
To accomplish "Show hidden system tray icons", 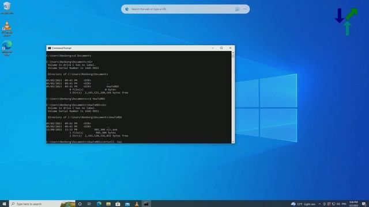I will pyautogui.click(x=319, y=204).
